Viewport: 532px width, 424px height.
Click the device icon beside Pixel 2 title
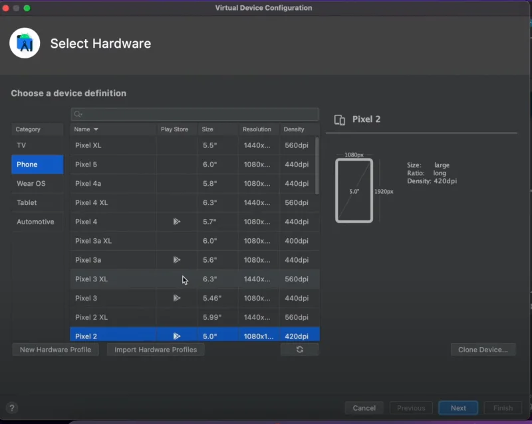[x=340, y=119]
